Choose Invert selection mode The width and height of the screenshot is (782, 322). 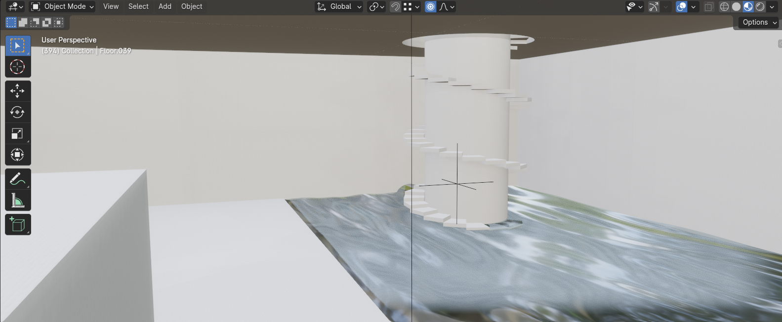pyautogui.click(x=46, y=22)
